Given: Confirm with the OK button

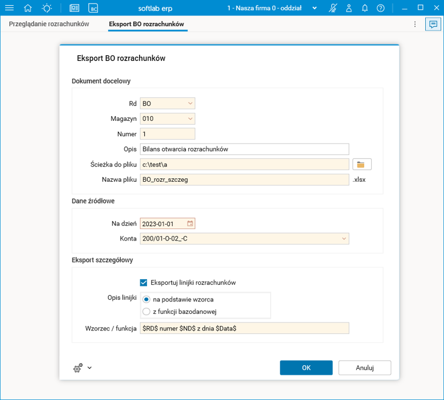Looking at the screenshot, I should tap(305, 368).
